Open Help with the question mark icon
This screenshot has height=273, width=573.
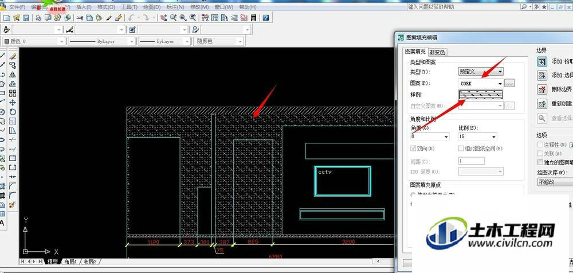click(x=266, y=18)
